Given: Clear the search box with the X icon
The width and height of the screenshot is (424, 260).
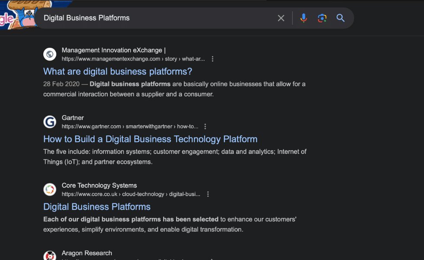Looking at the screenshot, I should coord(281,18).
